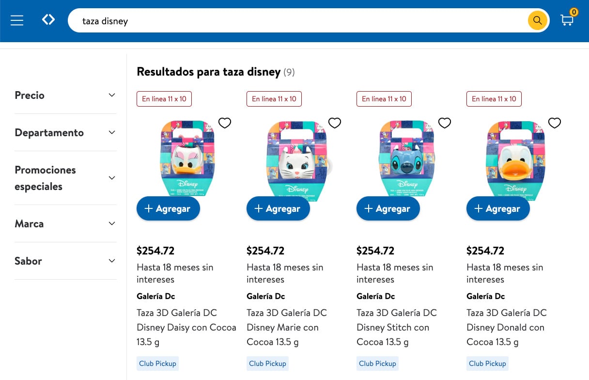Open the hamburger navigation menu
Screen dimensions: 589x380
click(x=16, y=20)
